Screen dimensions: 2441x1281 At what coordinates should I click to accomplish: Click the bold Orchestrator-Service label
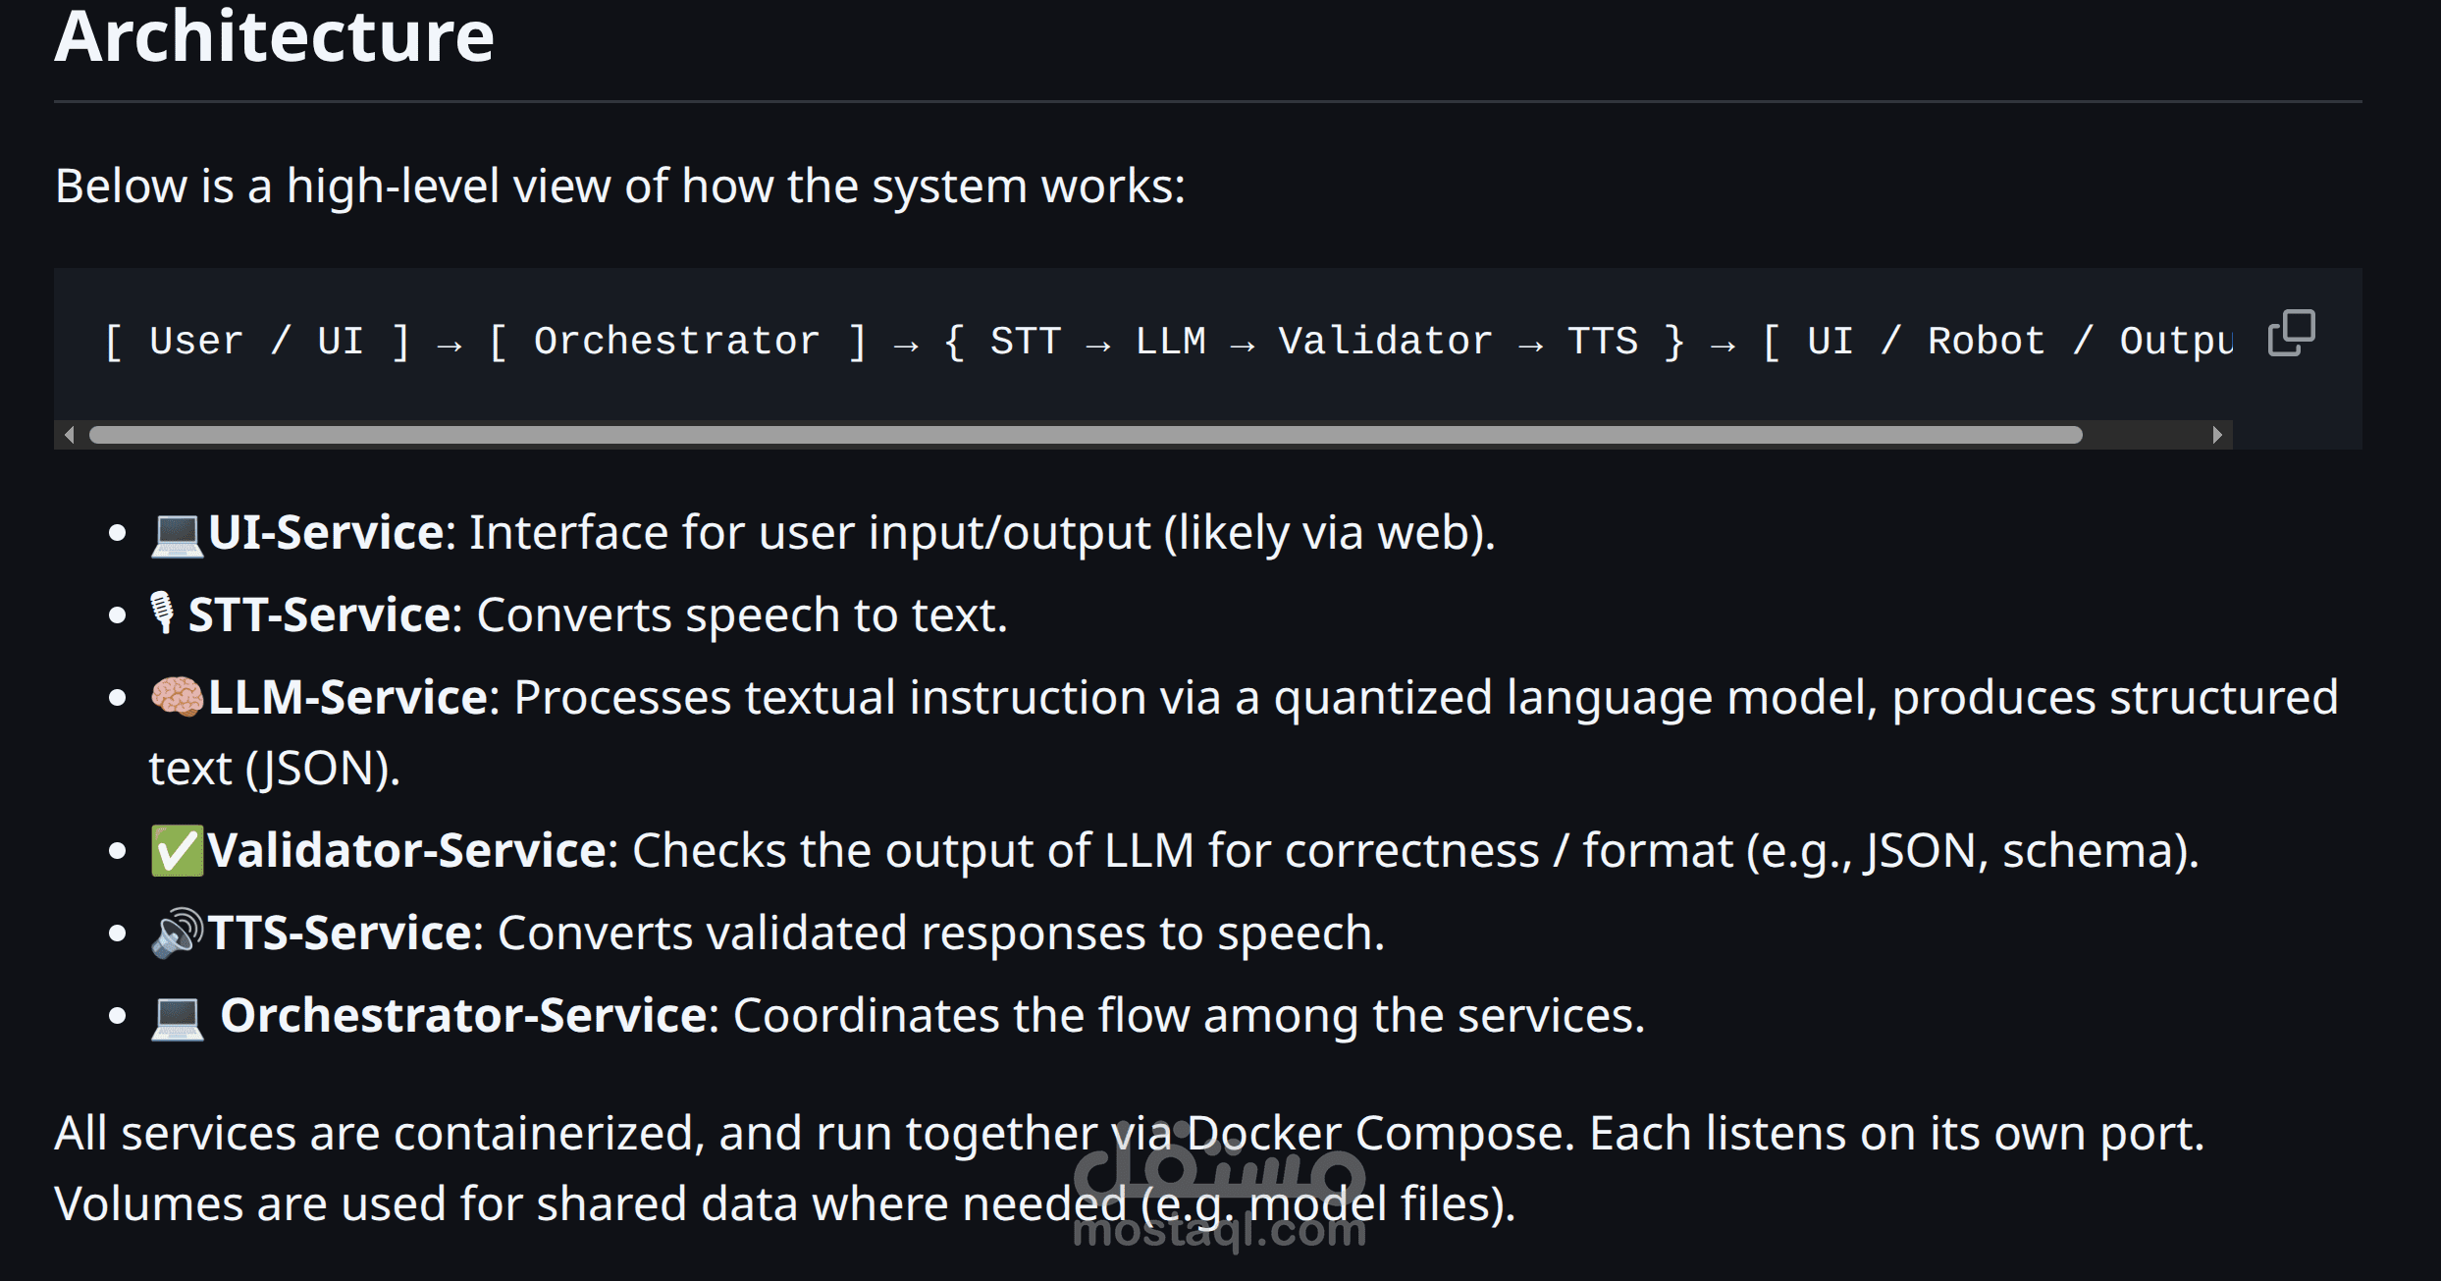(463, 1016)
